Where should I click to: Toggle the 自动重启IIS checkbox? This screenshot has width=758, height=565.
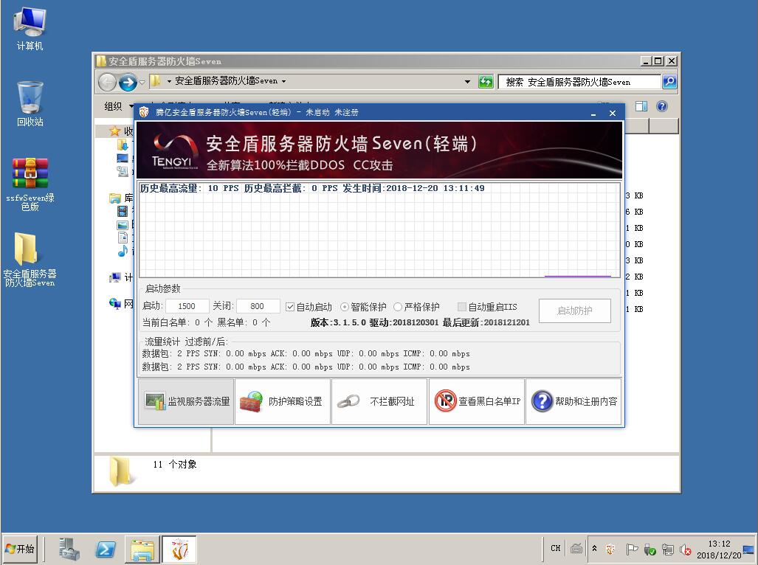click(x=487, y=307)
